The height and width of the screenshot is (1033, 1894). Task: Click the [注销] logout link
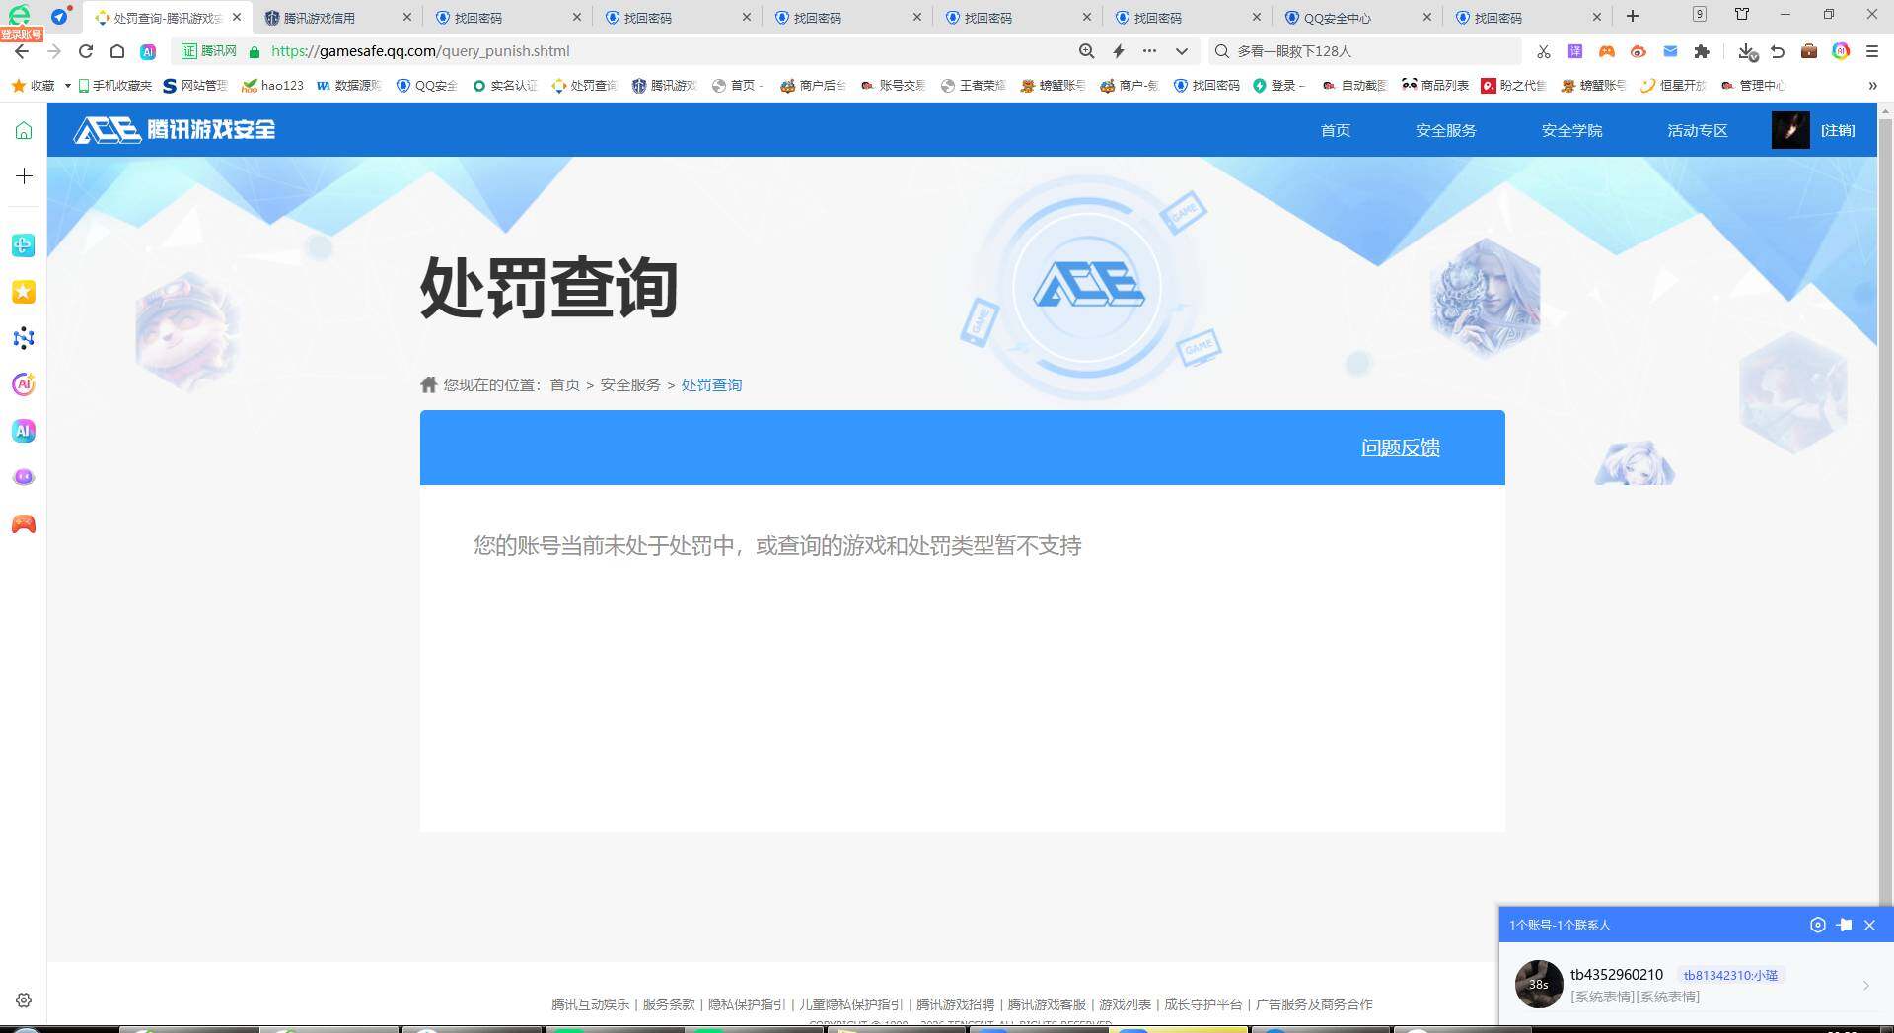1838,130
